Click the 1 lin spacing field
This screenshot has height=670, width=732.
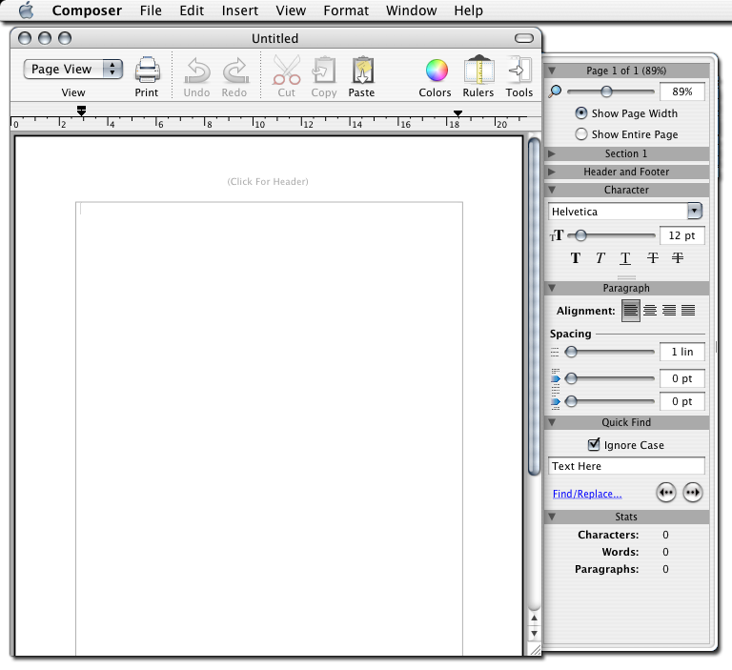pyautogui.click(x=682, y=352)
